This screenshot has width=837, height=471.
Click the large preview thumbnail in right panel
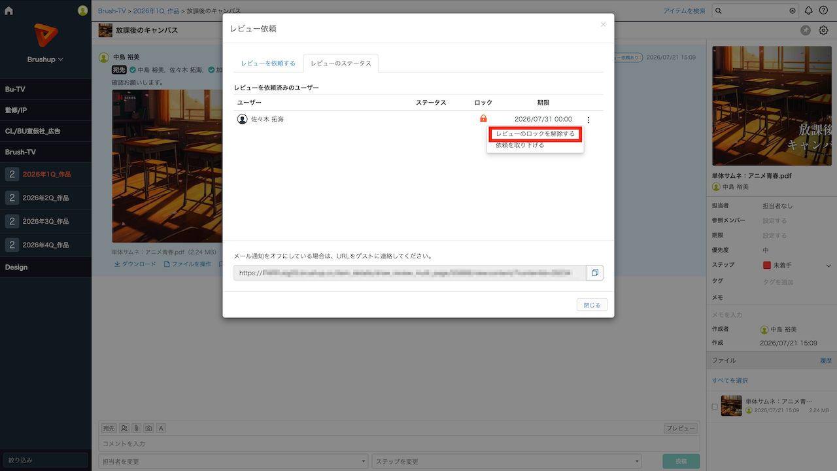[772, 105]
